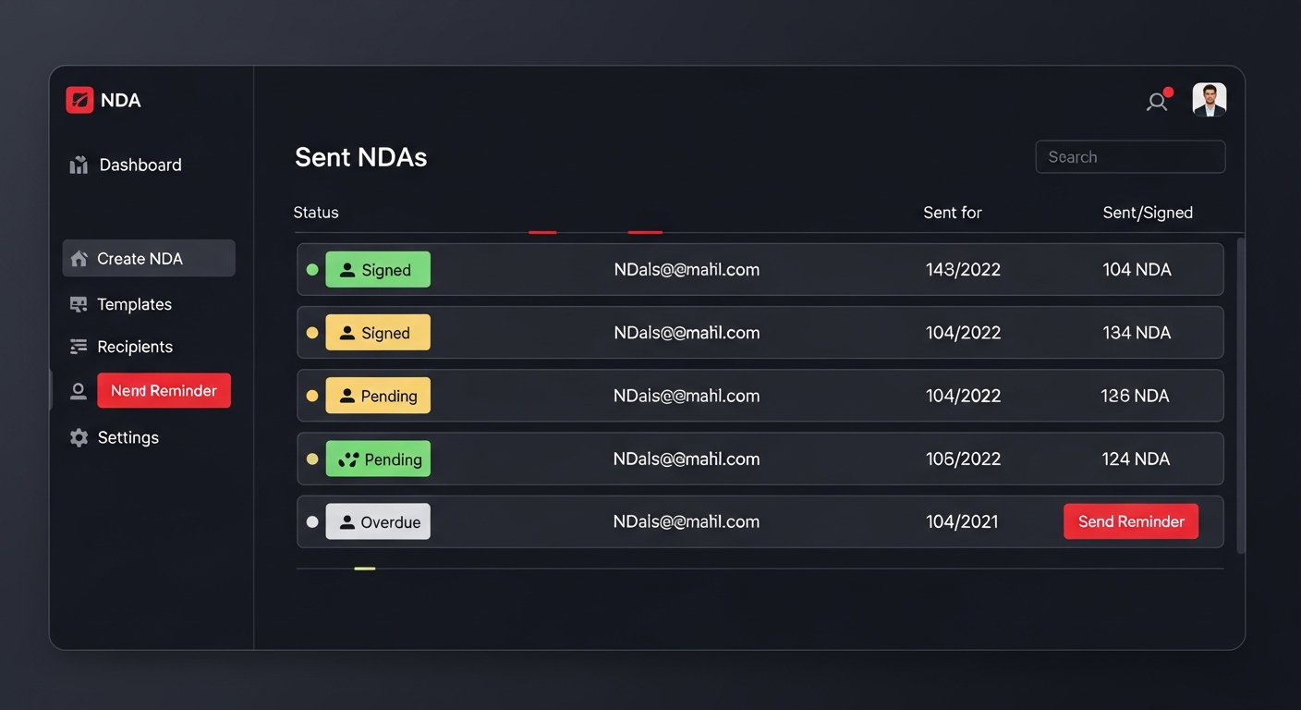Select Settings from the sidebar menu
The height and width of the screenshot is (710, 1301).
[x=128, y=436]
